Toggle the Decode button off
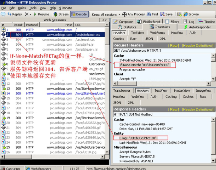 79,14
